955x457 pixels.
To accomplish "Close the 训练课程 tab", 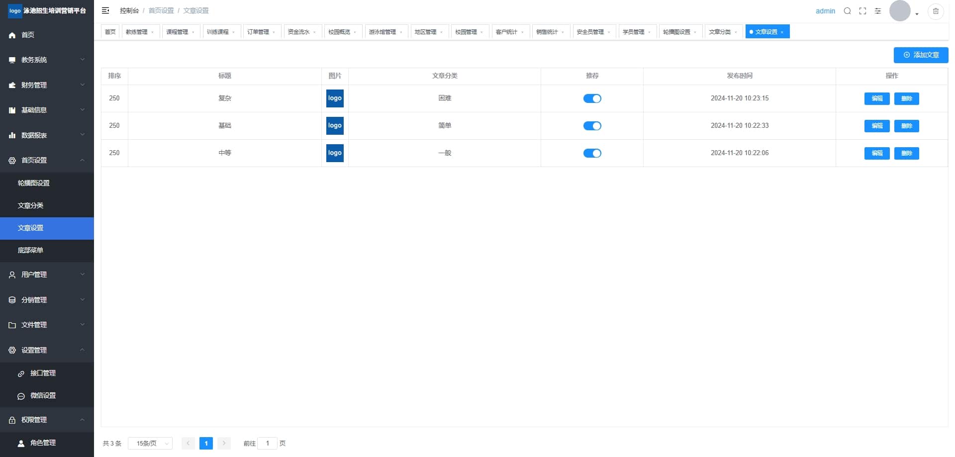I will pos(234,32).
